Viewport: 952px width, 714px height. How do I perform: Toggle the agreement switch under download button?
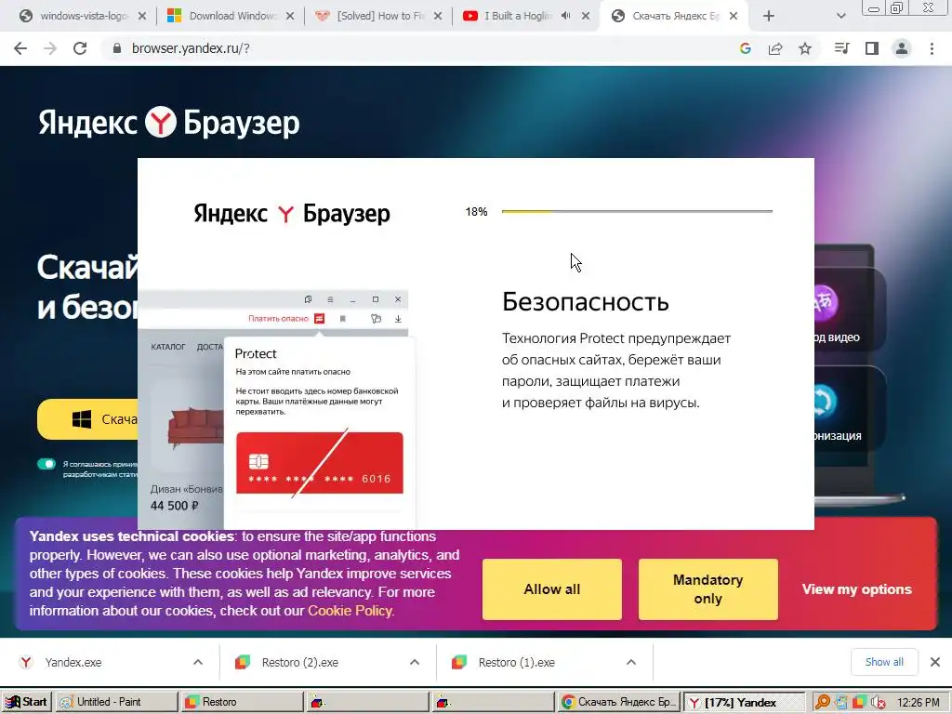(46, 464)
